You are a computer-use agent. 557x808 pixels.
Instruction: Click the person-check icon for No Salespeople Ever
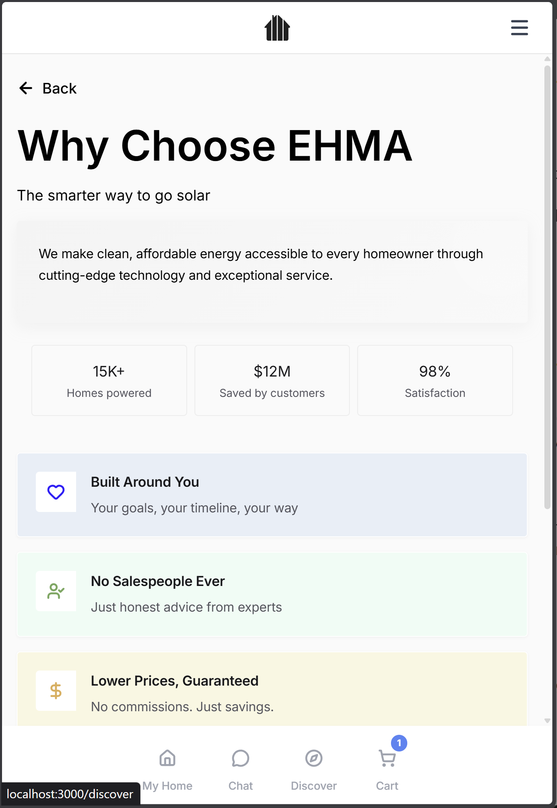[x=56, y=591]
